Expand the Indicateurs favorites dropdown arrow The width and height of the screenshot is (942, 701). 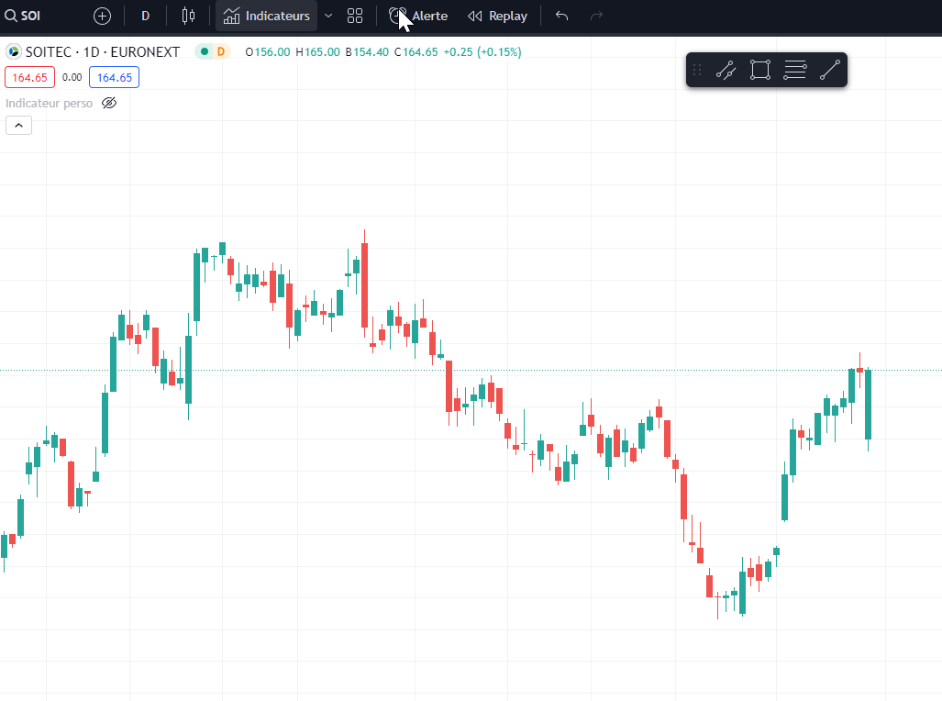coord(328,16)
